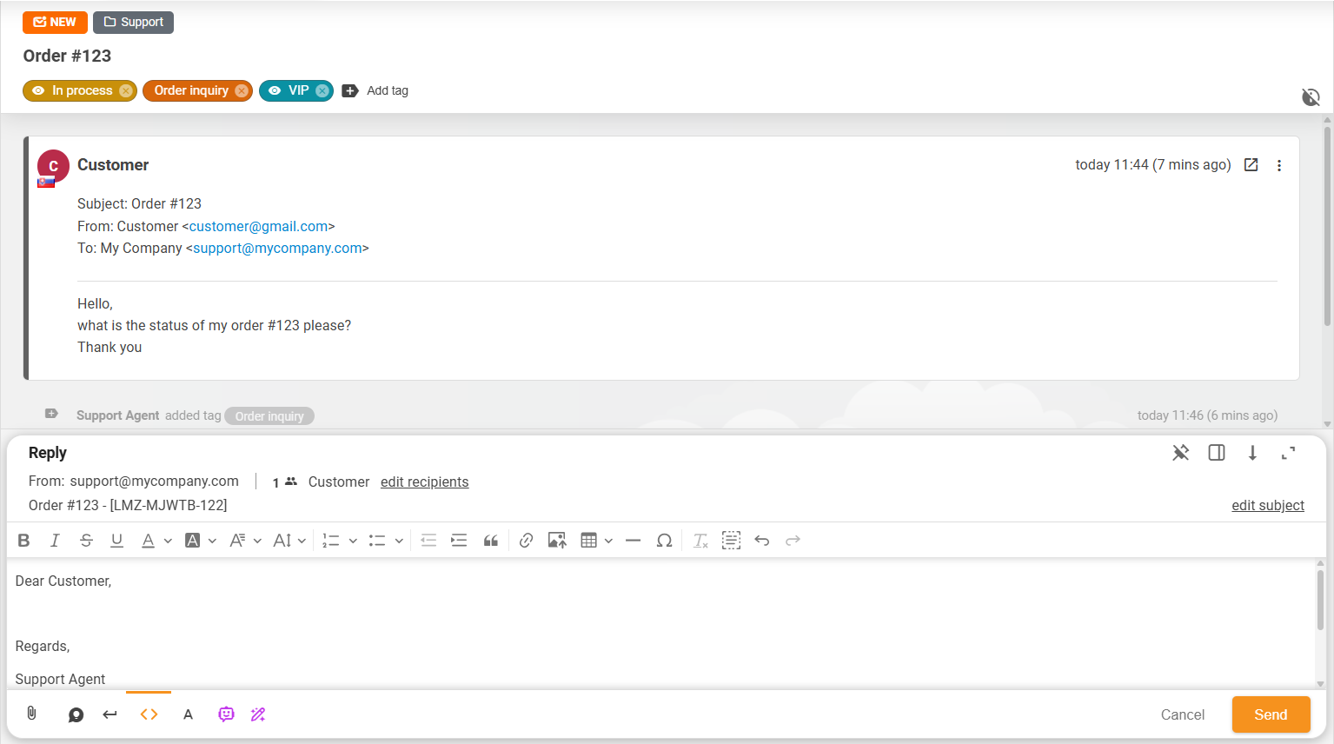Insert a hyperlink in the reply
The image size is (1334, 744).
tap(525, 540)
